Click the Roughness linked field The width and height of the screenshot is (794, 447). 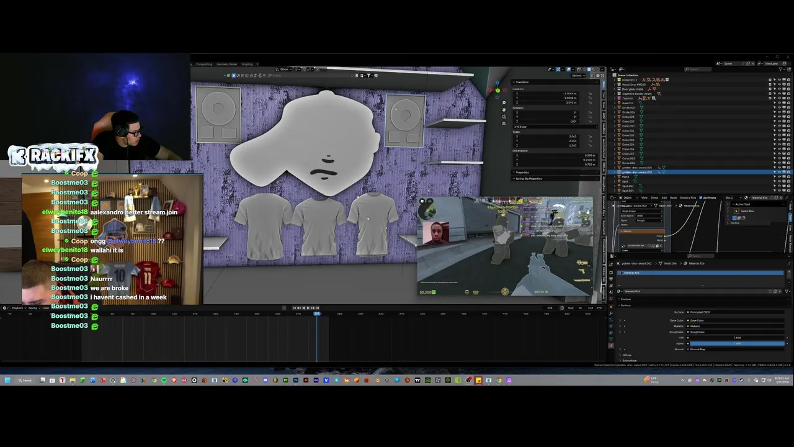[735, 332]
